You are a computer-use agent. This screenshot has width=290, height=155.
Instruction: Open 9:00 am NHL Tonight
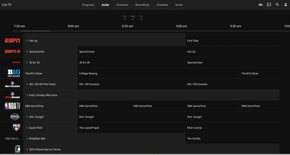pyautogui.click(x=233, y=117)
